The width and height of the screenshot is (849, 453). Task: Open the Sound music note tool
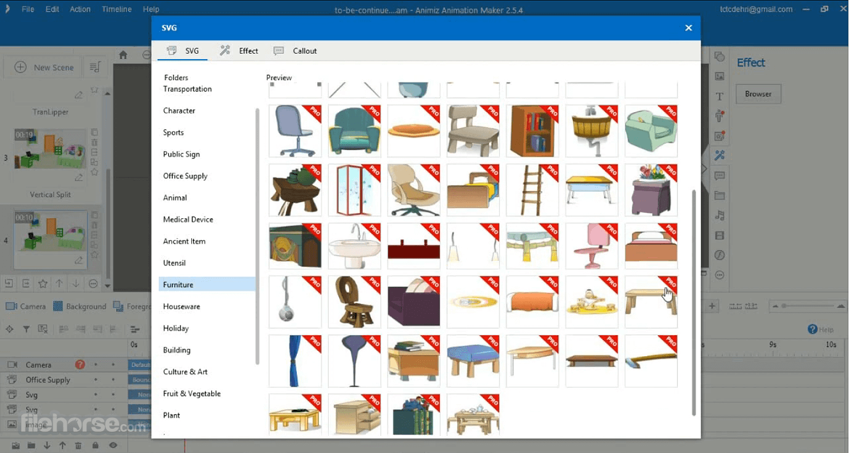coord(719,215)
